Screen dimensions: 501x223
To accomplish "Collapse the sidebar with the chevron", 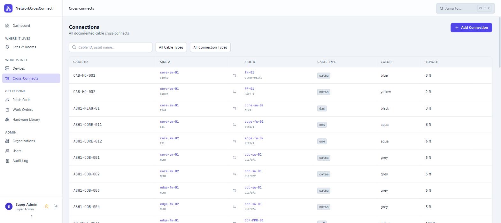I will point(31,216).
